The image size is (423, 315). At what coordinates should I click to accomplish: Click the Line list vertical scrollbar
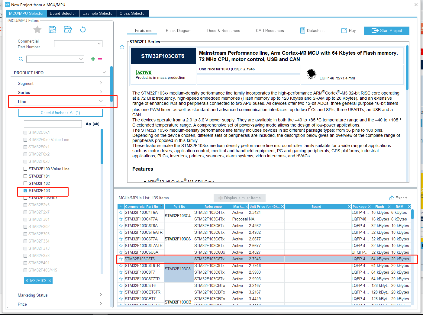point(102,147)
